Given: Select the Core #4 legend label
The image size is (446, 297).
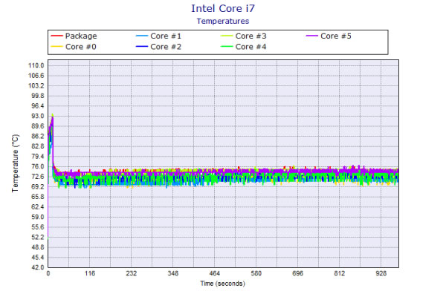Looking at the screenshot, I should 251,47.
